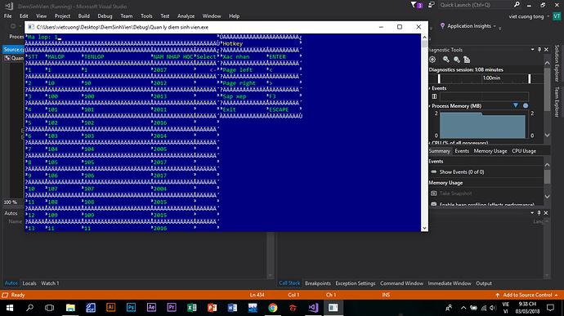Pin the Diagnostic Tools panel
This screenshot has height=316, width=564.
539,50
